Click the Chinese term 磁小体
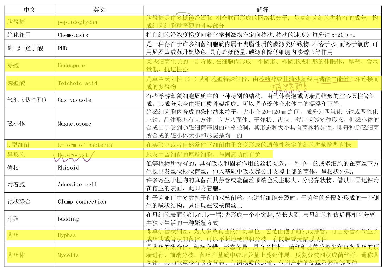The height and width of the screenshot is (268, 382). [16, 124]
